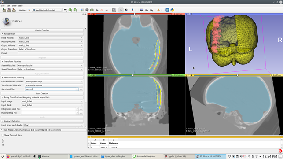Open the Segment Editor module icon
The width and height of the screenshot is (283, 159).
point(107,10)
